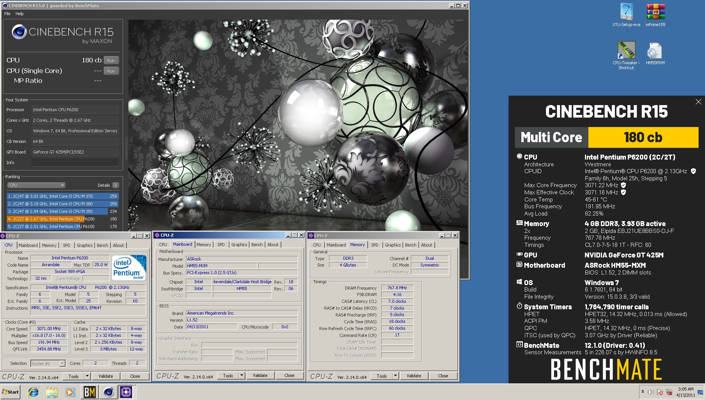
Task: Open Bench tab in left CPU-Z window
Action: (x=103, y=245)
